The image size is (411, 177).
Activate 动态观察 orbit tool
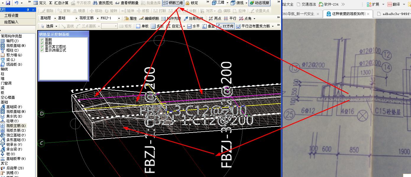(259, 3)
